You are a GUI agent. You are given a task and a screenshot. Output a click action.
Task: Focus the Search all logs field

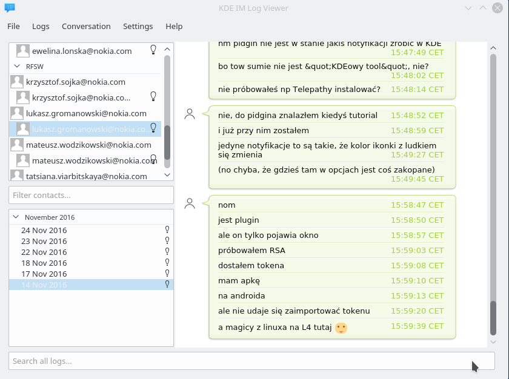point(251,361)
